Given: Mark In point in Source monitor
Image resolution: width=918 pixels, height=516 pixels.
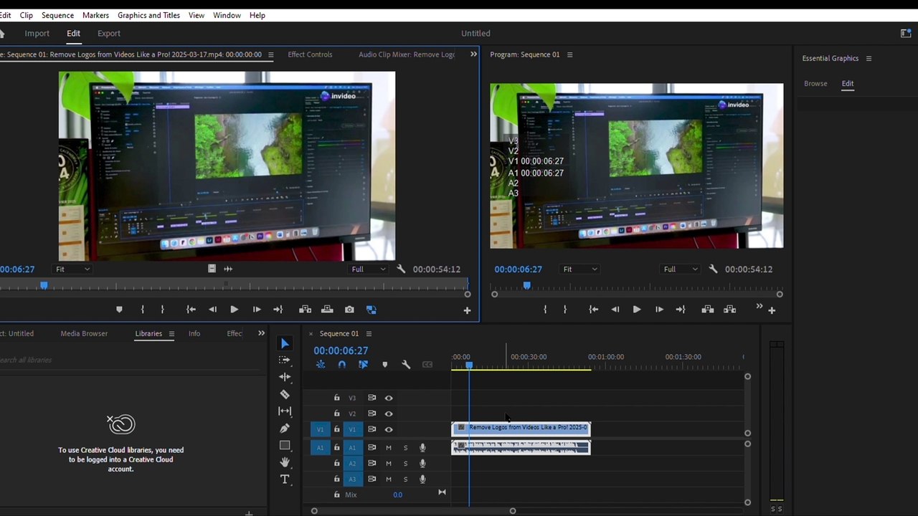Looking at the screenshot, I should pos(143,310).
